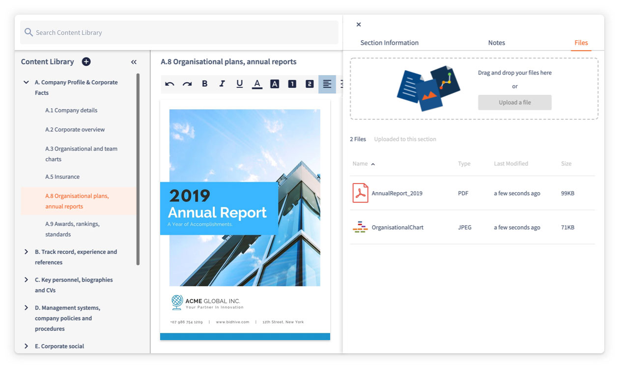Switch to Section Information tab
Screen dimensions: 619x368
click(x=390, y=43)
